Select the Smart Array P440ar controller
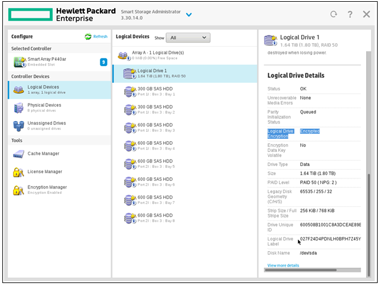 (x=59, y=62)
